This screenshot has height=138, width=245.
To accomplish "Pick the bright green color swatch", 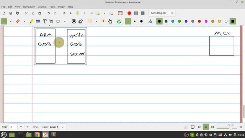I will coord(180,21).
